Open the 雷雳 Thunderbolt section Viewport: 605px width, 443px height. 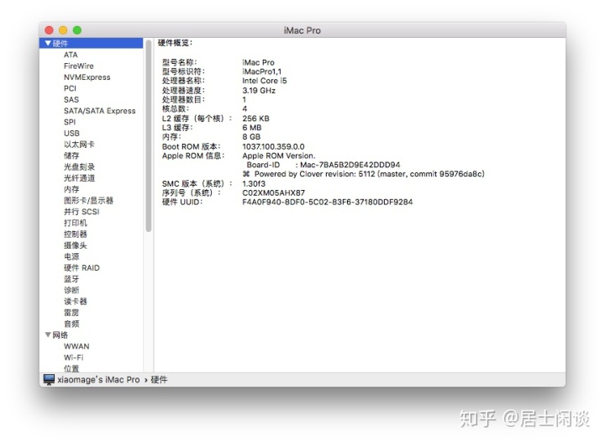point(71,313)
